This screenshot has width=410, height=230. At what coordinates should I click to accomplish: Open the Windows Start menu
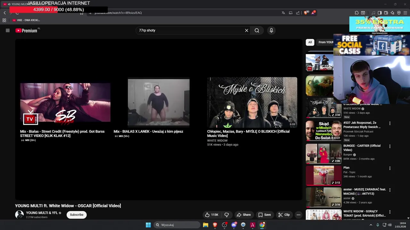coord(148,225)
